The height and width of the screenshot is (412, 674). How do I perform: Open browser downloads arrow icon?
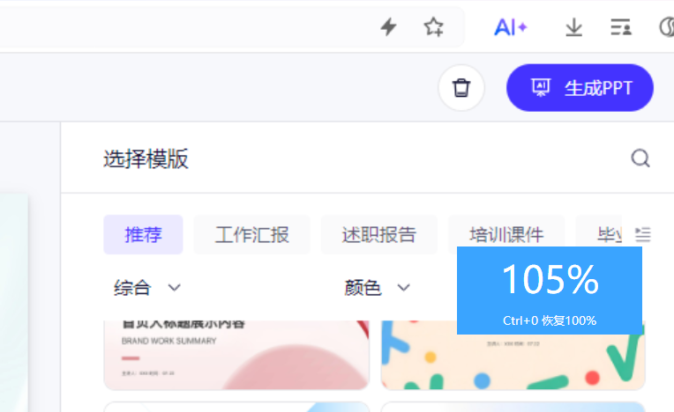point(574,27)
